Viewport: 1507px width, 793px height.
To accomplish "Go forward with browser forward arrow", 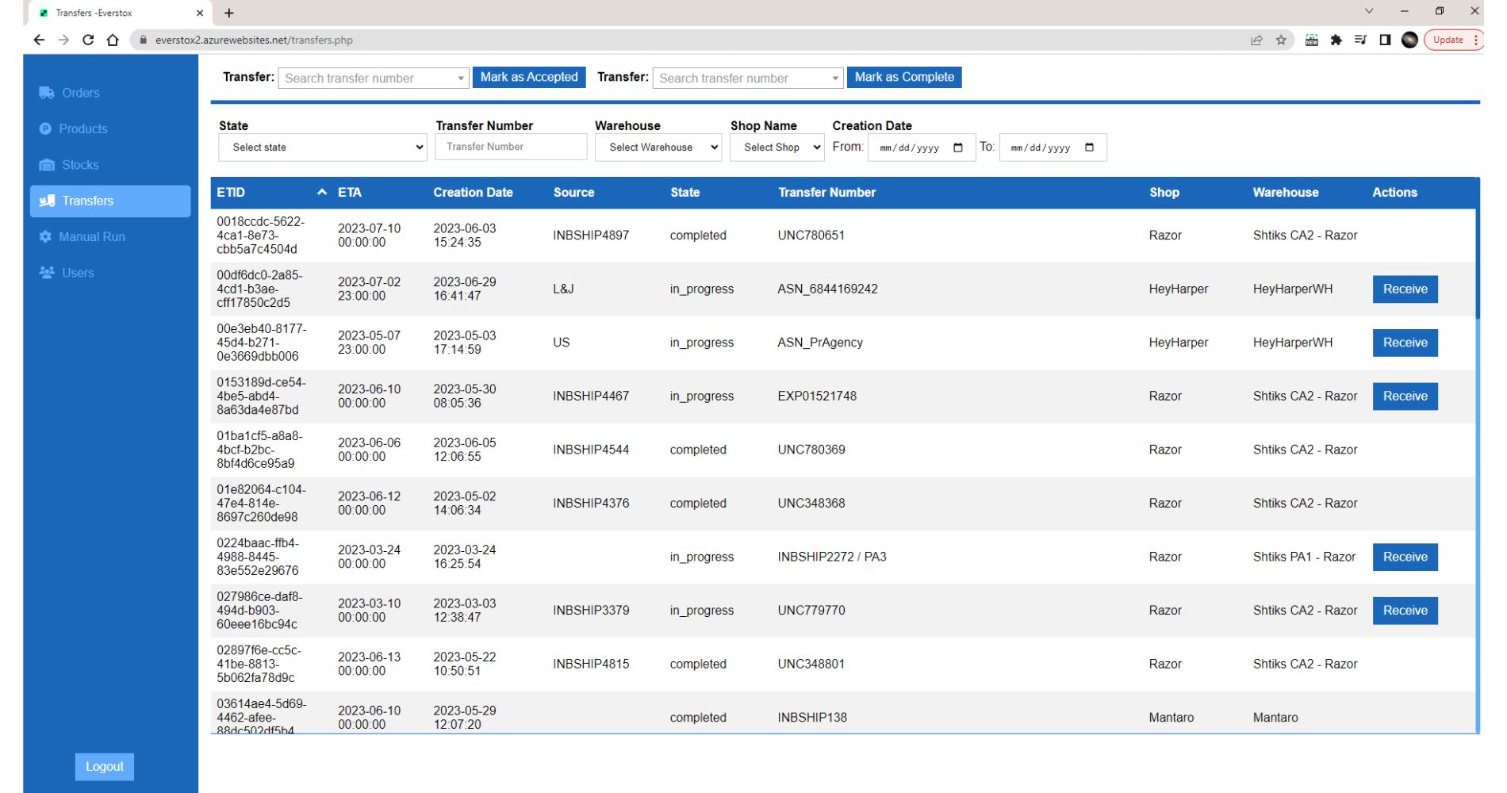I will tap(63, 40).
